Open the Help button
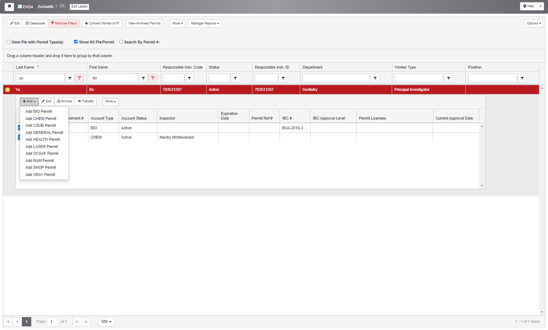This screenshot has width=548, height=330. point(529,6)
